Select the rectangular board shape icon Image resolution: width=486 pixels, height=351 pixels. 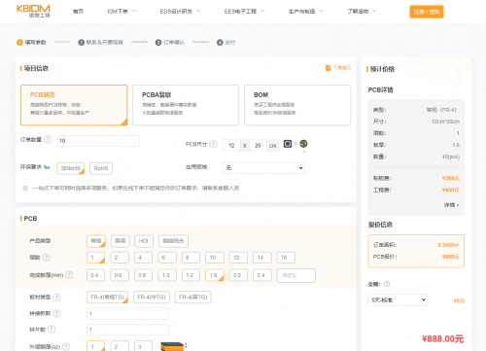click(x=288, y=144)
